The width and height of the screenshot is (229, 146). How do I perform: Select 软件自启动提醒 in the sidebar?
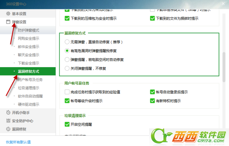coord(28,96)
